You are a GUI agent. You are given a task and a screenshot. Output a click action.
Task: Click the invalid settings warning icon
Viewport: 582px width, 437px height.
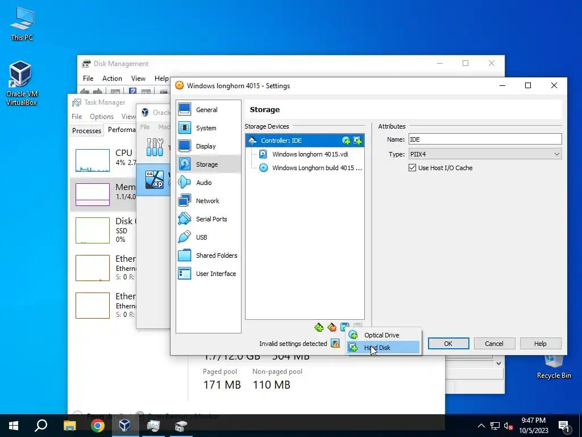(x=335, y=343)
